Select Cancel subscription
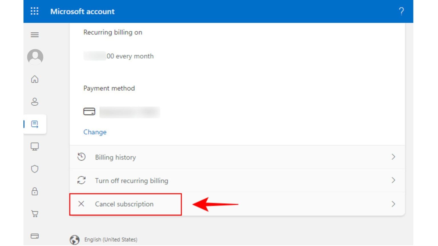 (125, 204)
